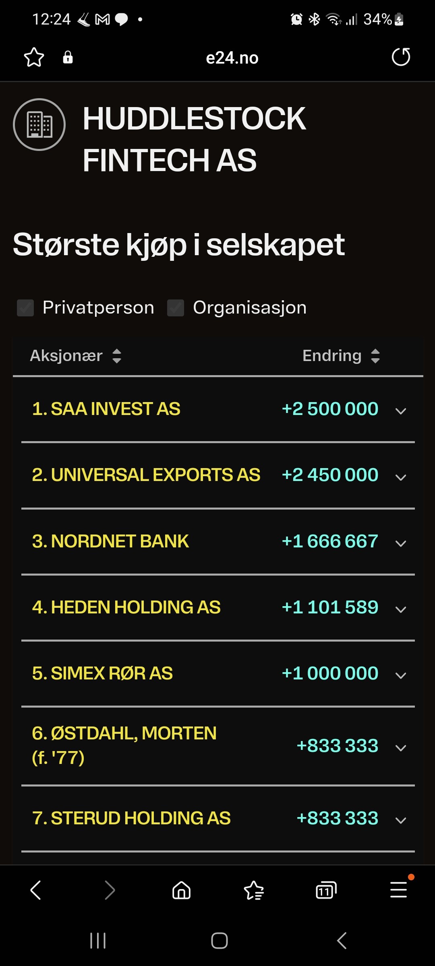Viewport: 435px width, 966px height.
Task: Tap the company building logo icon
Action: (39, 124)
